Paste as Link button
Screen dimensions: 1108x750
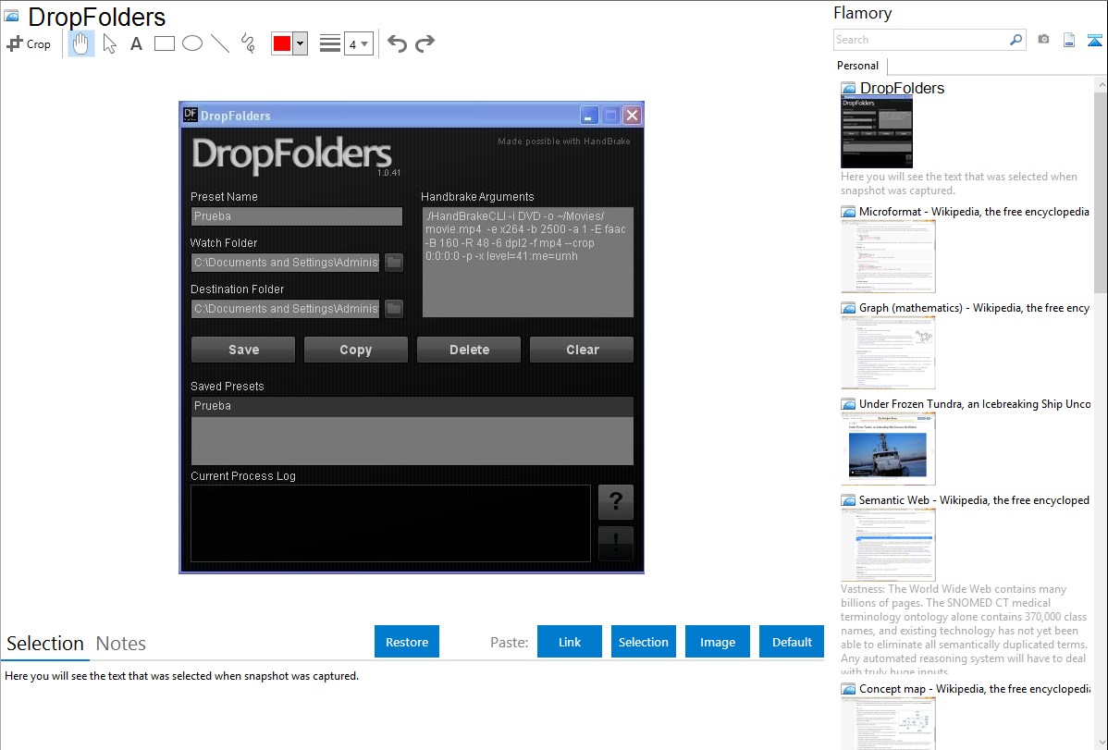570,642
